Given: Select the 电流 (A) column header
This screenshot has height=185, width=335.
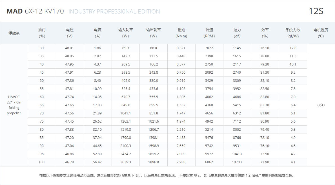Looking at the screenshot, I should 98,33.
